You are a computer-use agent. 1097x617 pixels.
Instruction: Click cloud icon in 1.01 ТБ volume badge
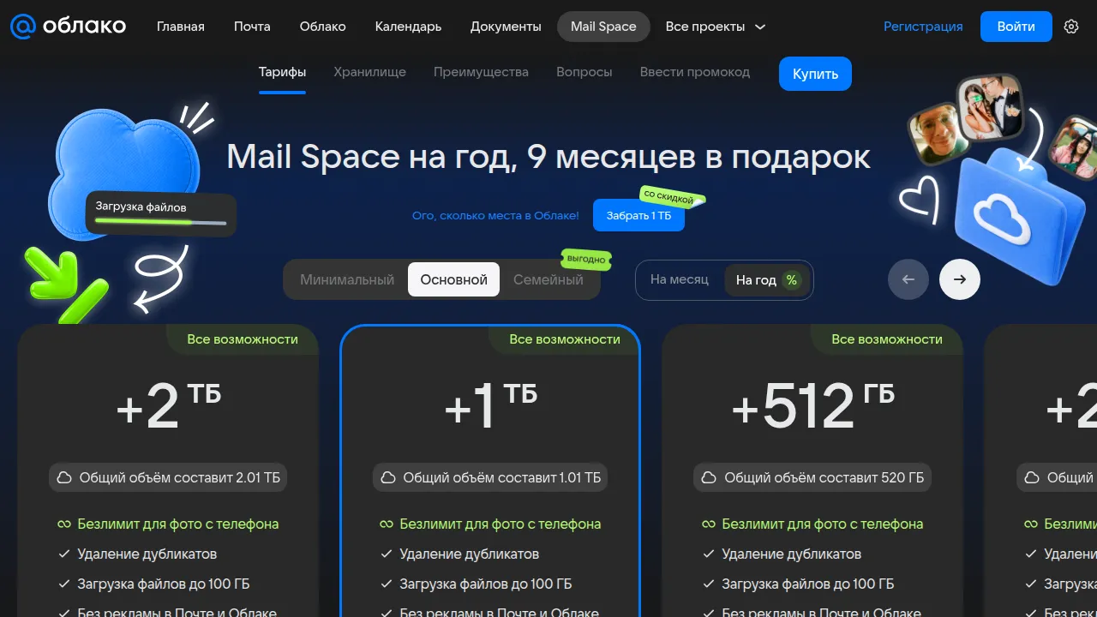click(x=388, y=478)
